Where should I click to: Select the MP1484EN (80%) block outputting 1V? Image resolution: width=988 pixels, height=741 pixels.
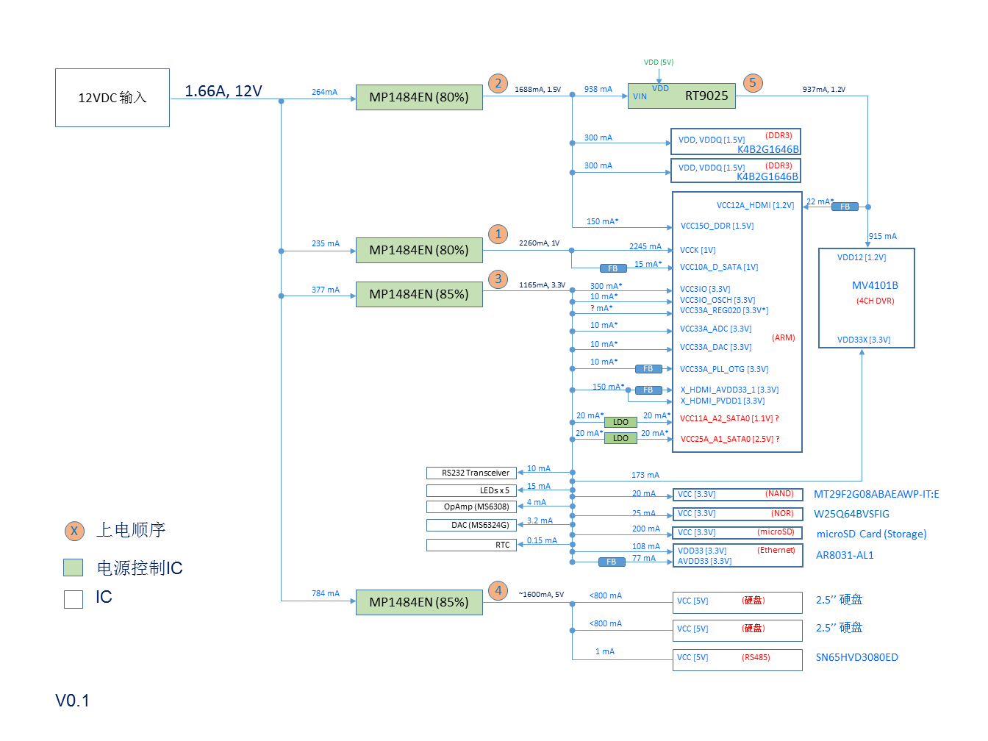coord(419,250)
